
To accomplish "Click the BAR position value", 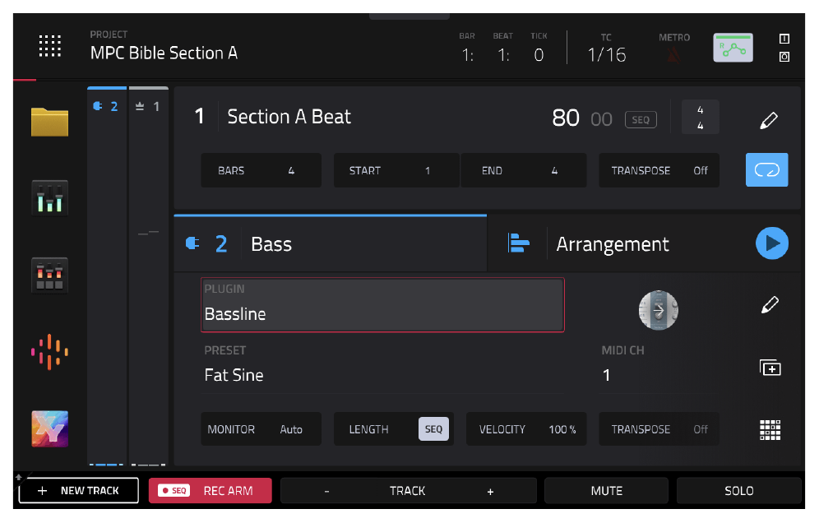I will click(467, 55).
